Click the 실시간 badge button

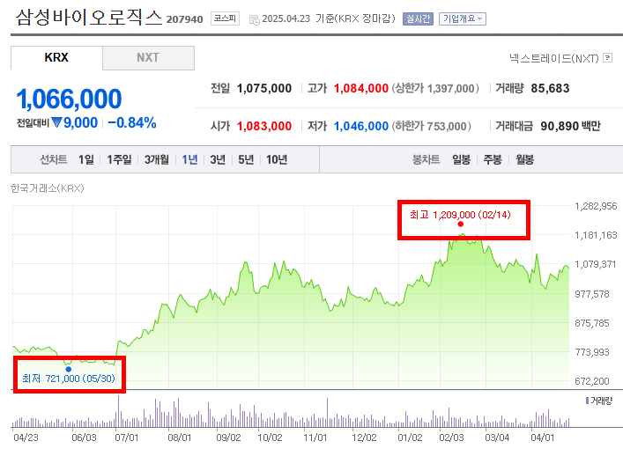[418, 18]
